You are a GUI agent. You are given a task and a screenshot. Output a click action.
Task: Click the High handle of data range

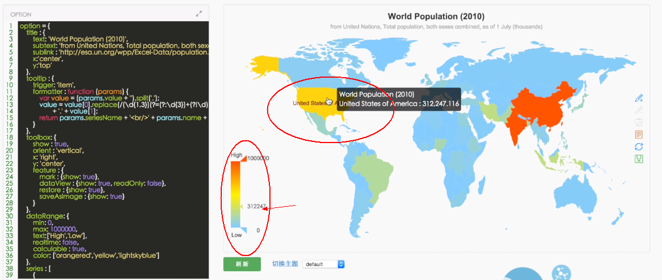click(244, 158)
